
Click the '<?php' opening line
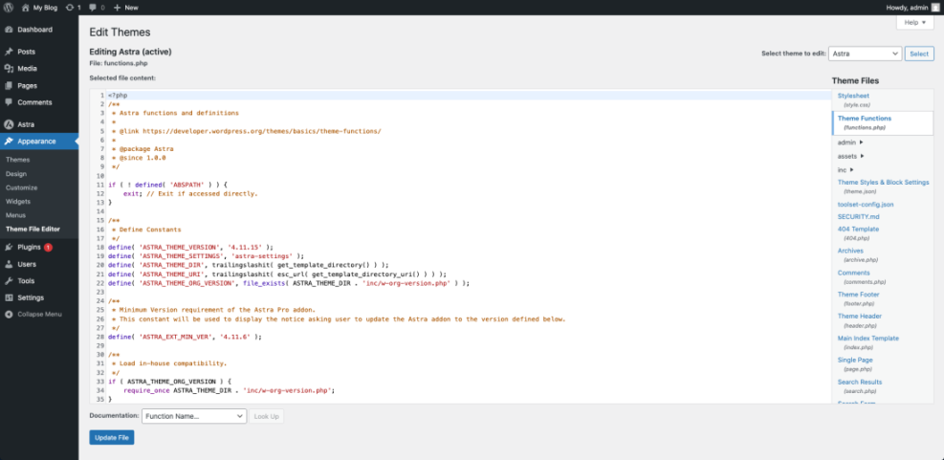pos(118,95)
